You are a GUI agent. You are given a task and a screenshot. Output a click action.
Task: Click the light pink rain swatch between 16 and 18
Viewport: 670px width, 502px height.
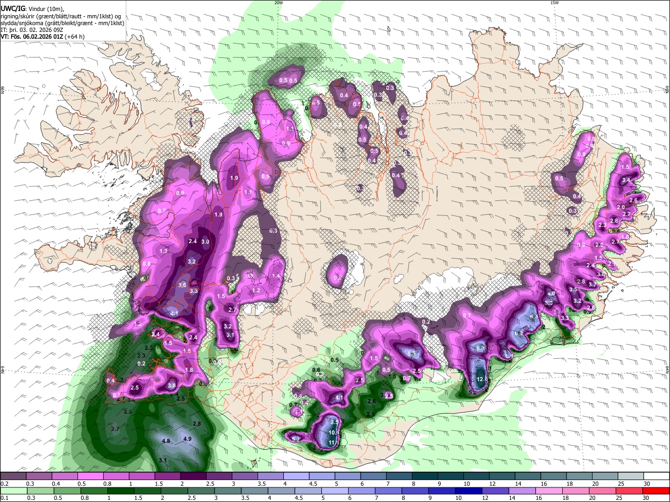click(x=549, y=490)
